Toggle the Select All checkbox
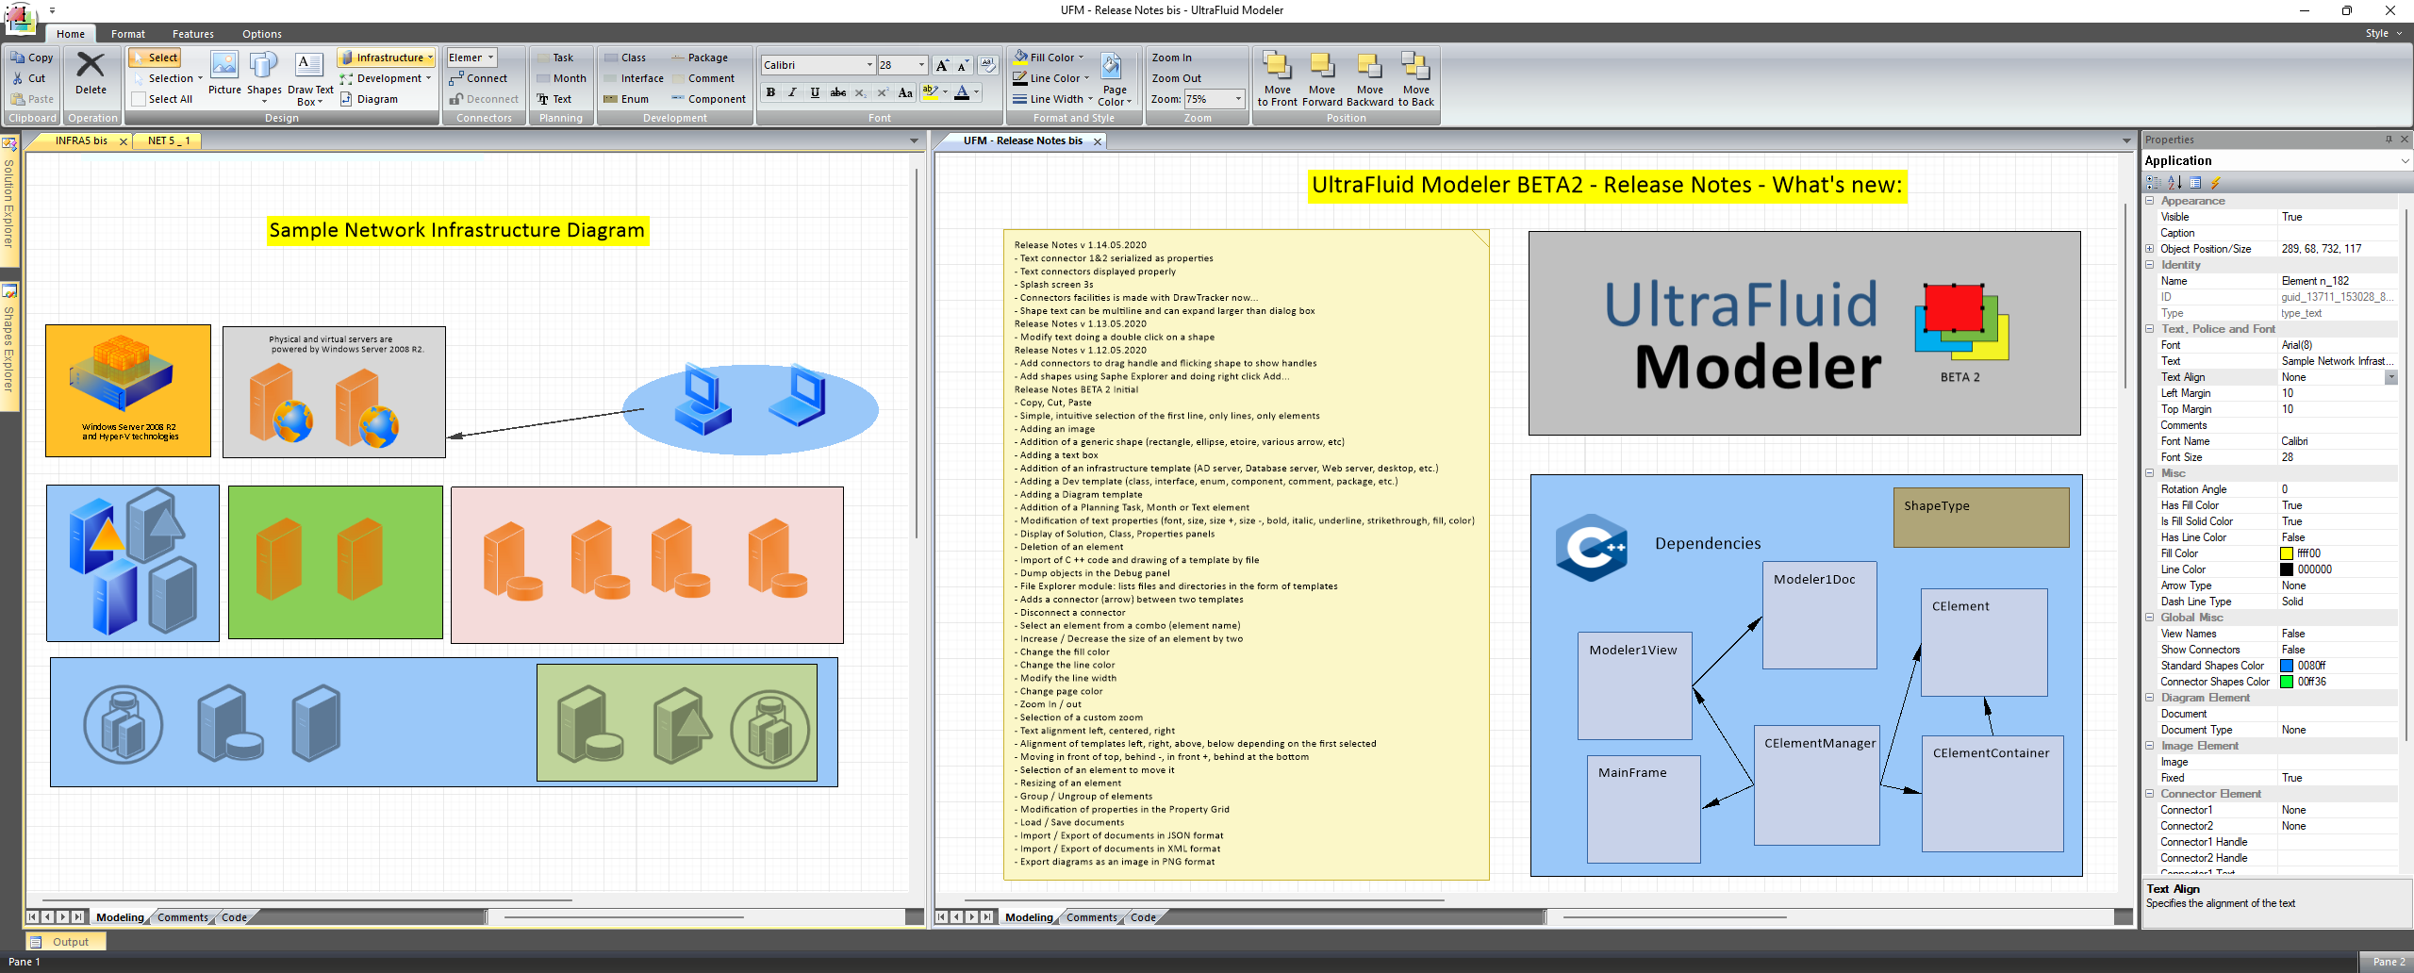Image resolution: width=2414 pixels, height=973 pixels. pyautogui.click(x=139, y=98)
